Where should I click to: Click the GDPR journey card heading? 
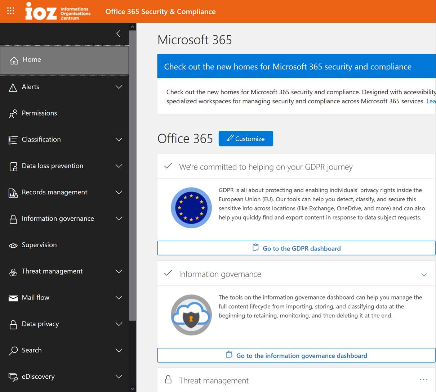[x=266, y=167]
